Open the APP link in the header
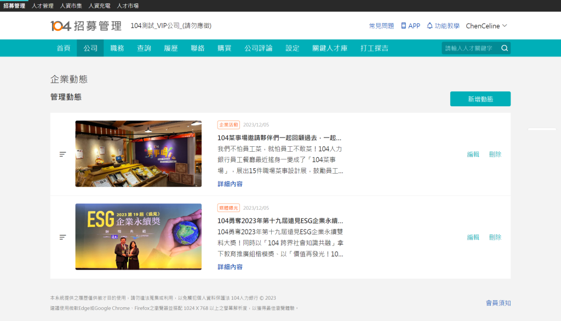 tap(414, 26)
